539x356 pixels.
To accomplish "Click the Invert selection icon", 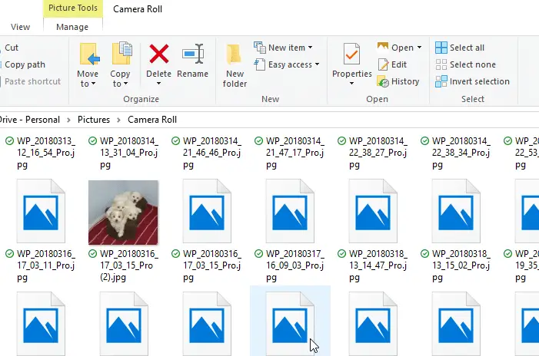I will [441, 81].
